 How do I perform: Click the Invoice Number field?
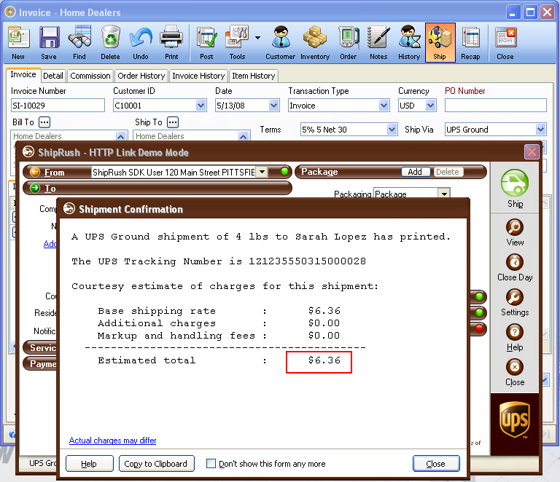[58, 106]
